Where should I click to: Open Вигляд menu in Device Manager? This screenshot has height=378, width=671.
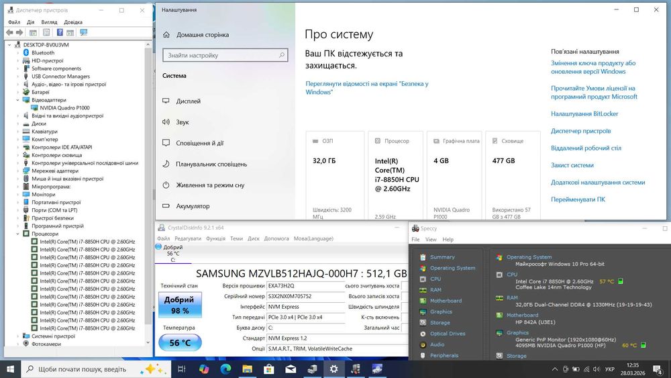coord(49,22)
